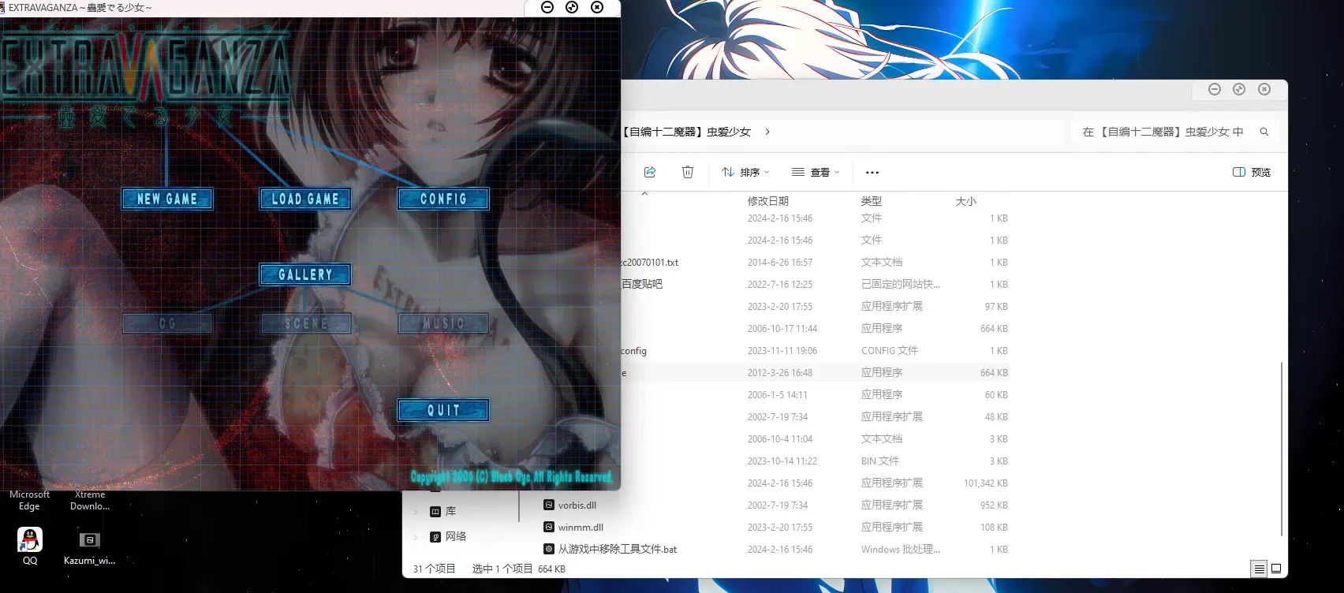Expand the chevron after the folder breadcrumb
The height and width of the screenshot is (593, 1344).
coord(767,132)
